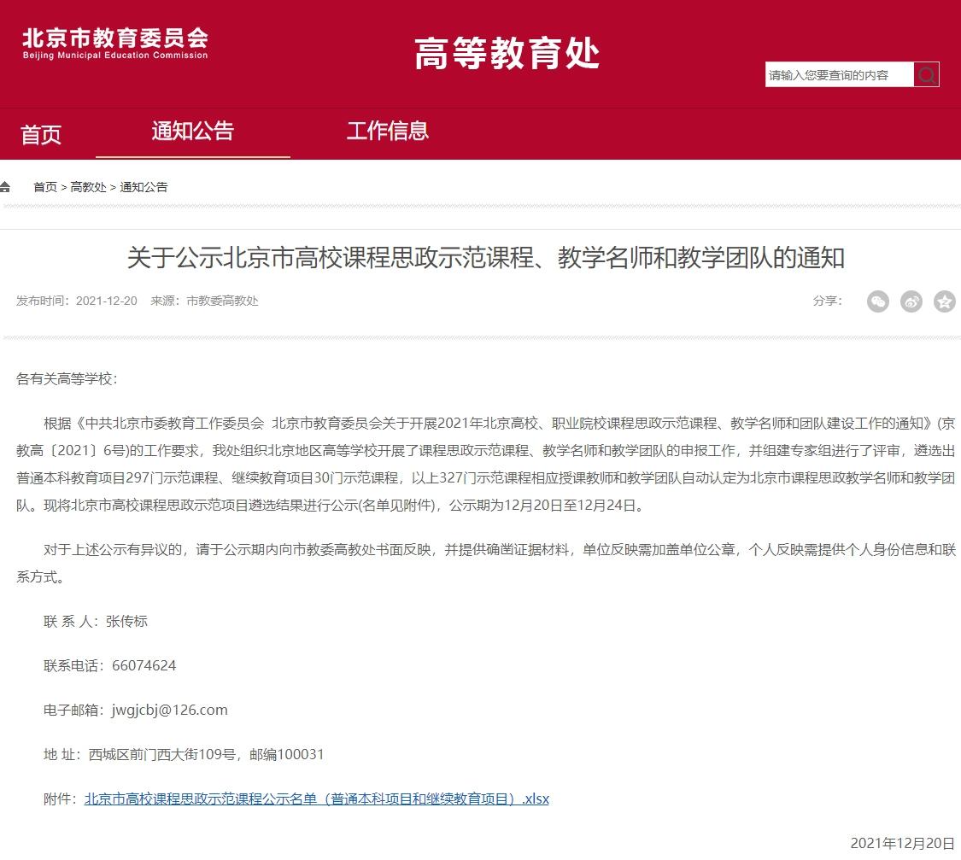961x860 pixels.
Task: Click the publish date 2021-12-20
Action: pos(106,301)
